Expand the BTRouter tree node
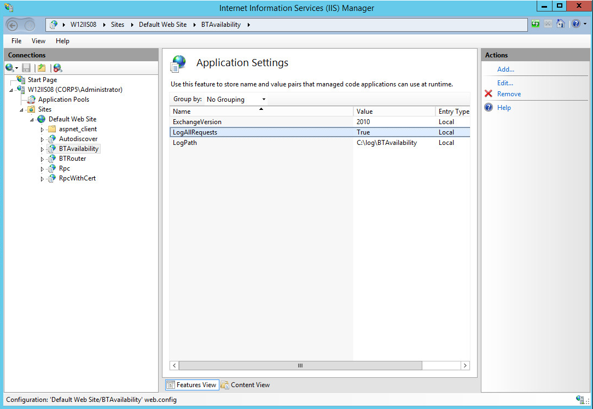Viewport: 593px width, 409px height. 43,159
